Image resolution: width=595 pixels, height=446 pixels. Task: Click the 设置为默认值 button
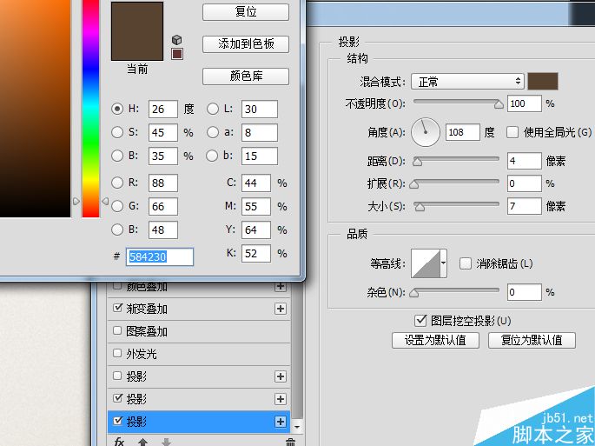tap(435, 340)
